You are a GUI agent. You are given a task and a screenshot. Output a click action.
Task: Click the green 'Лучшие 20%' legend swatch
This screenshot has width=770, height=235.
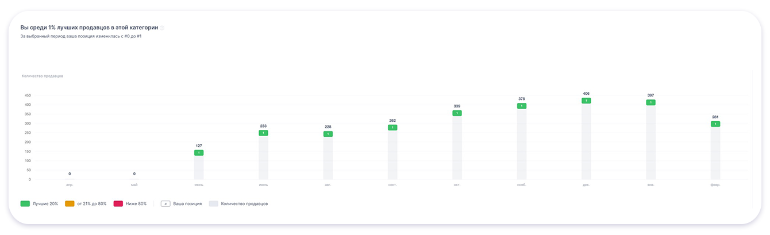[25, 203]
